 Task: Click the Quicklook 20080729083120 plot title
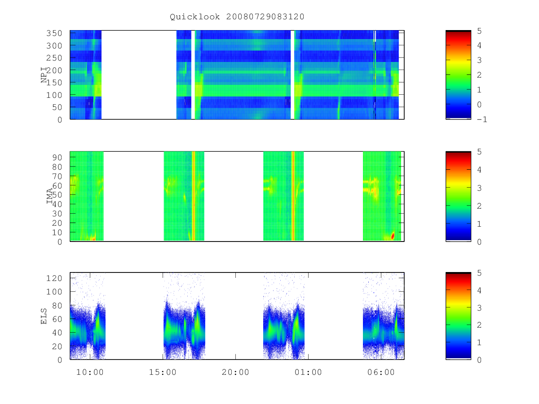[237, 17]
